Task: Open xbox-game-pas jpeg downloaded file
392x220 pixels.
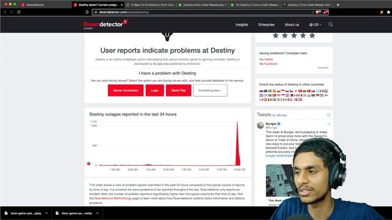Action: (x=26, y=213)
